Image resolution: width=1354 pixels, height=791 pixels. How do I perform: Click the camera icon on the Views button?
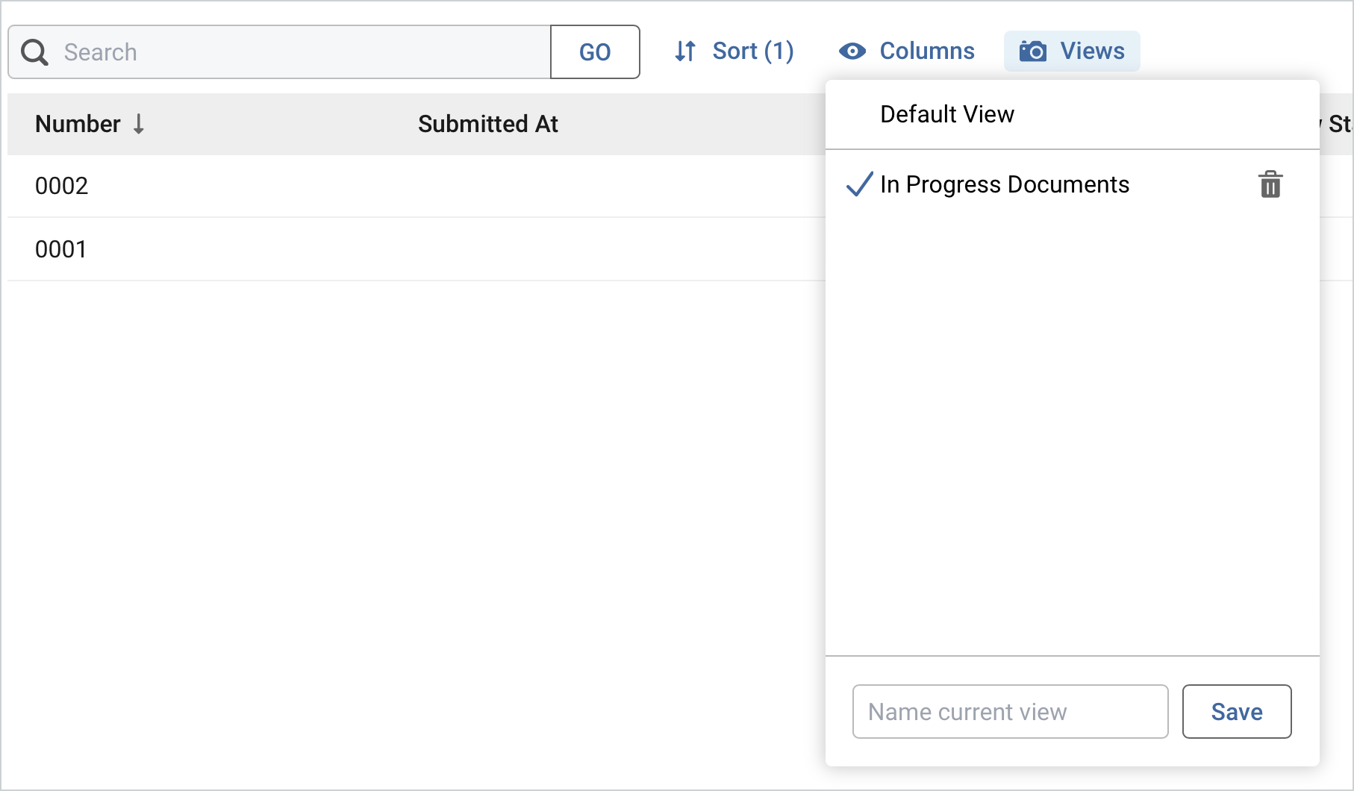(x=1033, y=51)
